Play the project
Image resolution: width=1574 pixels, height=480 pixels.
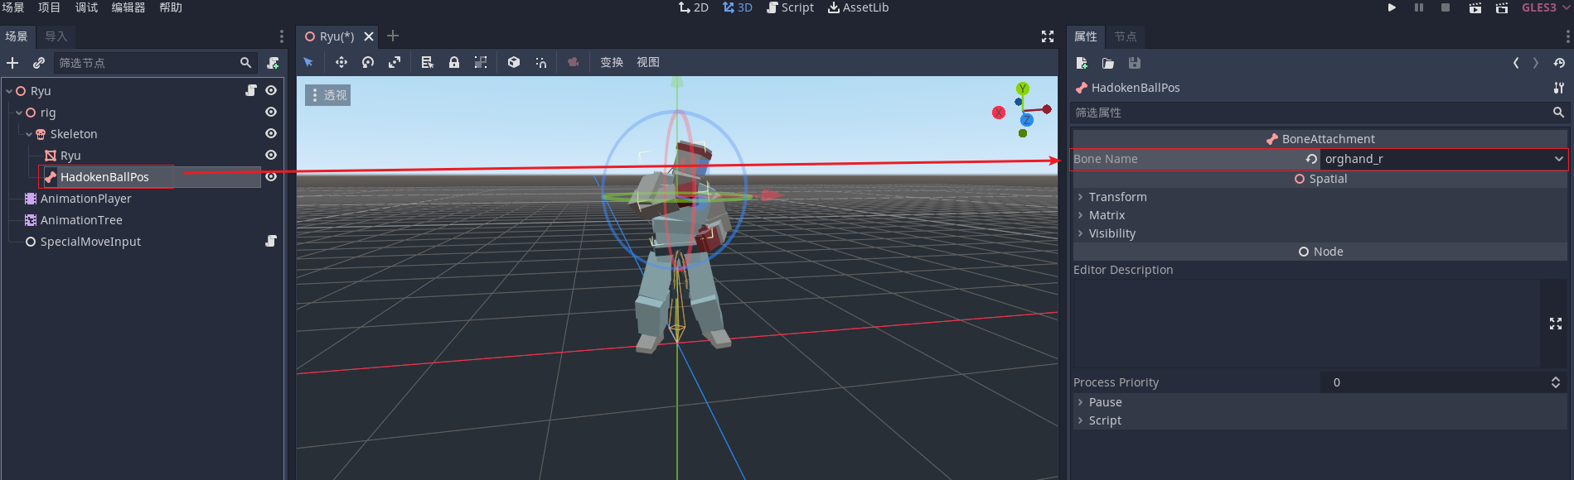(x=1392, y=7)
